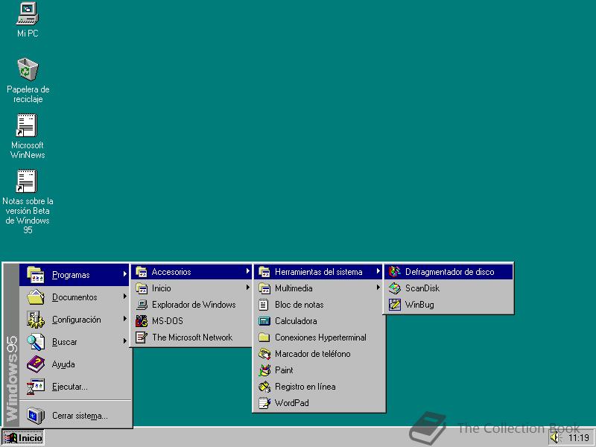Click the Marcador de teléfono label

312,353
